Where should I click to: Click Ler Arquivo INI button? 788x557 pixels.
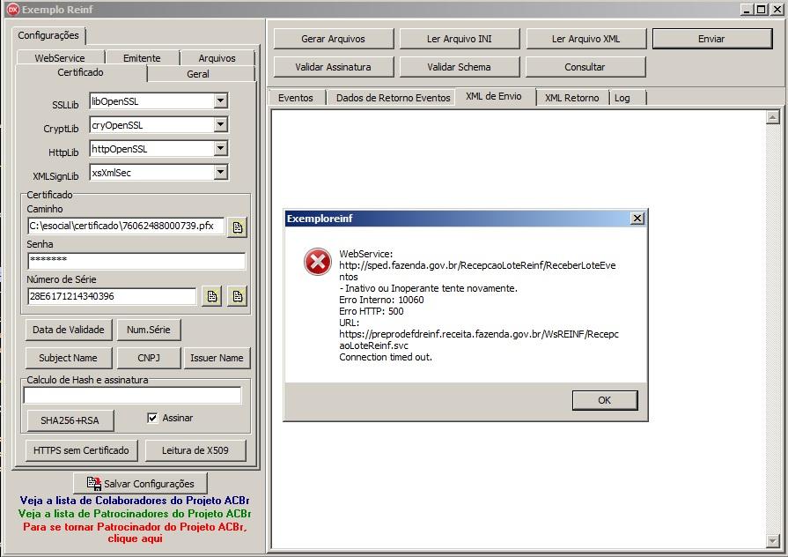(460, 39)
